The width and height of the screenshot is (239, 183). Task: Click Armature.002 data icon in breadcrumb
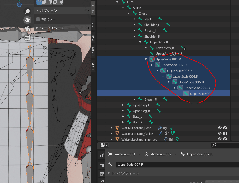[147, 154]
